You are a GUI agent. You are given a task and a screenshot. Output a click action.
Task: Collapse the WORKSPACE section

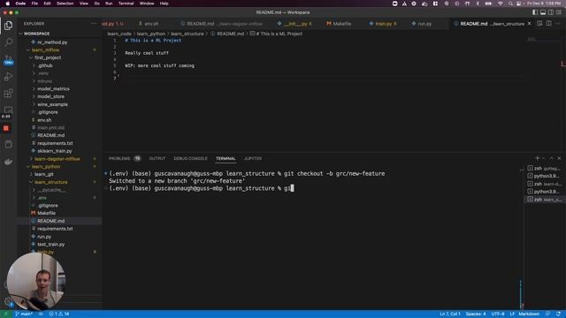36,34
